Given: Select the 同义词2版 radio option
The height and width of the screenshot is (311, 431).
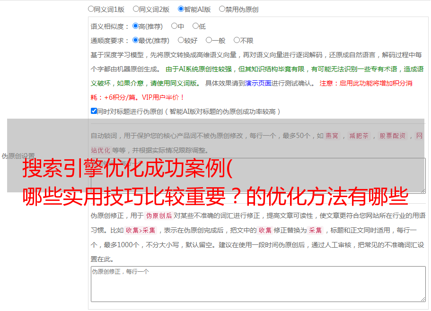Looking at the screenshot, I should pyautogui.click(x=136, y=9).
